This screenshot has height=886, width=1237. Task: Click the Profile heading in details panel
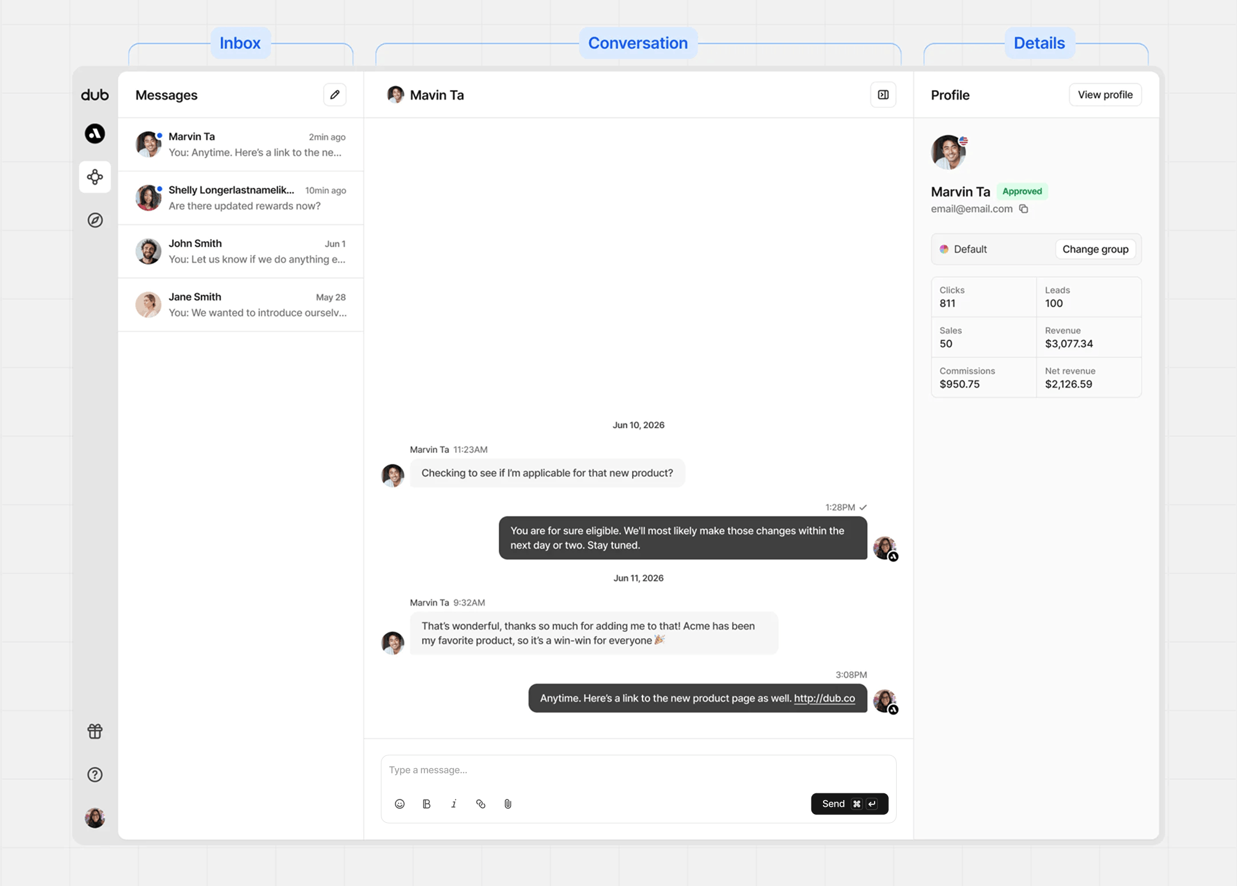[950, 95]
